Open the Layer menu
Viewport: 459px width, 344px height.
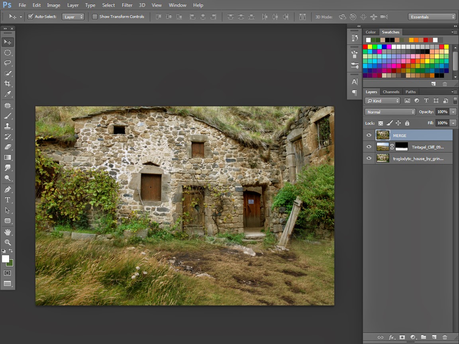[x=73, y=5]
